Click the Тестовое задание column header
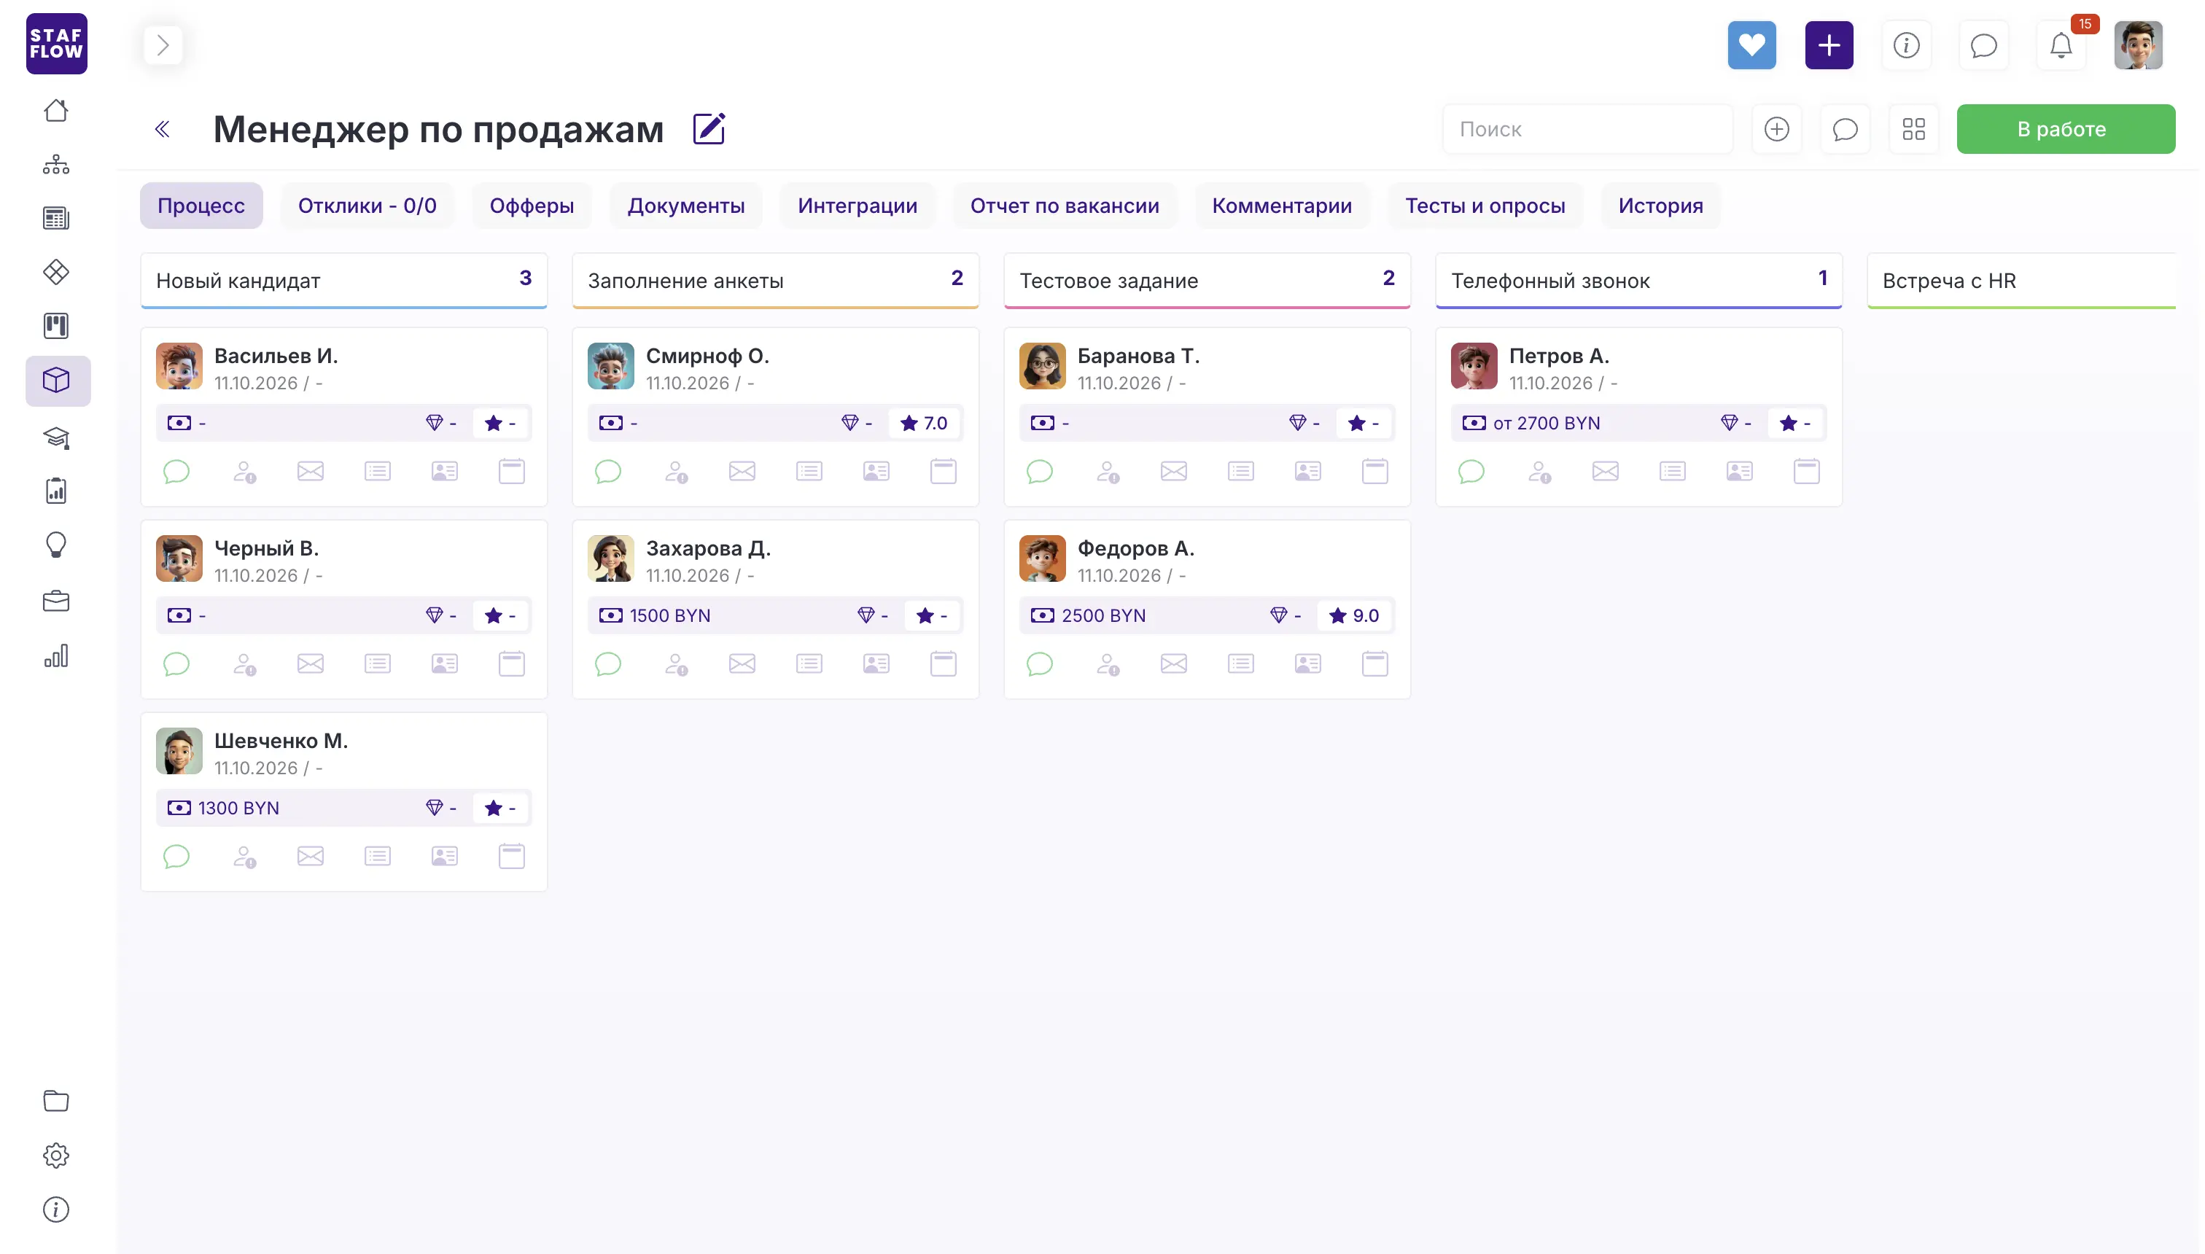 tap(1206, 281)
